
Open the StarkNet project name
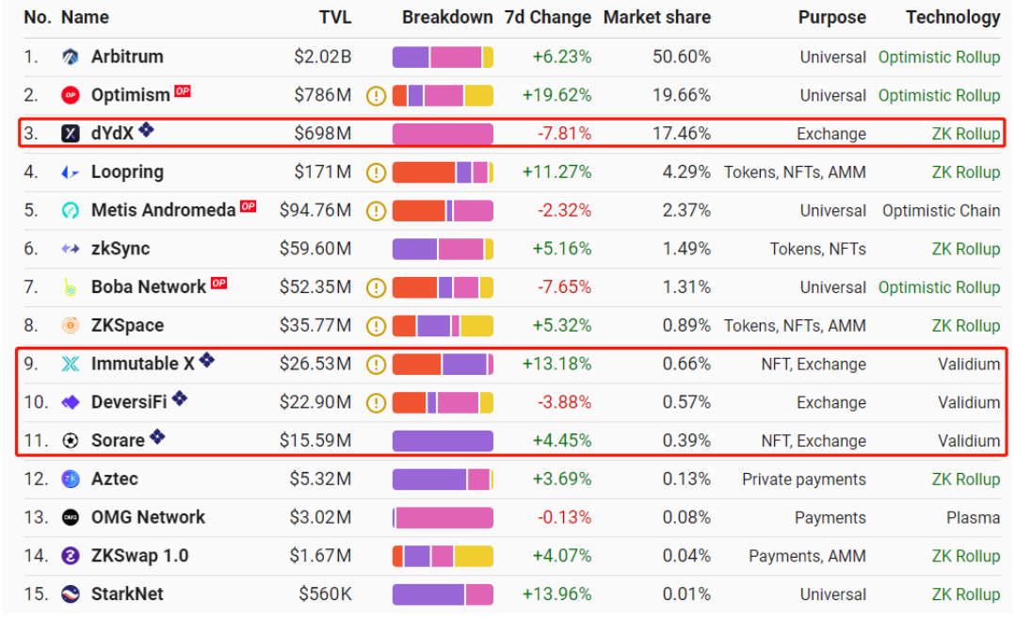tap(127, 594)
